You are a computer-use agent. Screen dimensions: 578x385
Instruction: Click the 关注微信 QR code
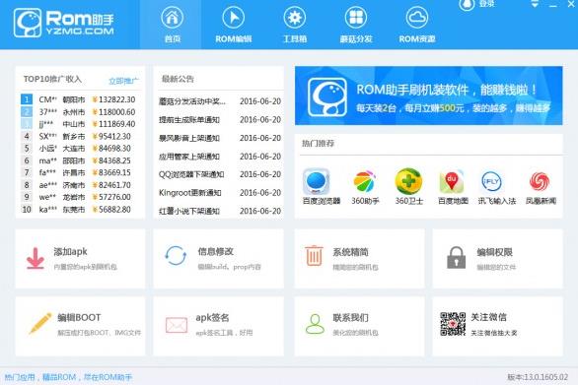(x=453, y=324)
